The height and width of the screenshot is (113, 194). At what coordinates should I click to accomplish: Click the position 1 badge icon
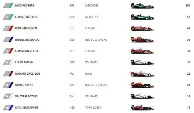click(x=8, y=6)
